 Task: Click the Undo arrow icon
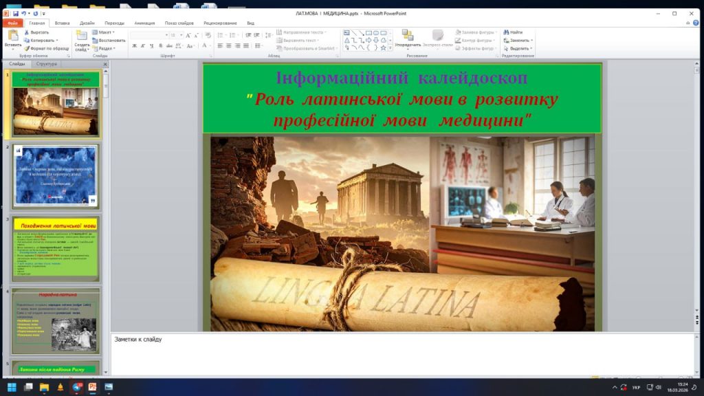[x=23, y=13]
